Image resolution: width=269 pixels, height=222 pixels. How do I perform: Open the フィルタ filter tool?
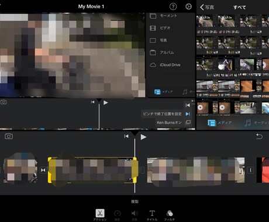[169, 215]
